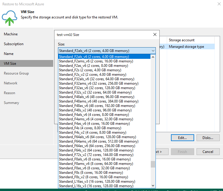Click the scroll up arrow in size list
223x191 pixels.
click(x=153, y=57)
